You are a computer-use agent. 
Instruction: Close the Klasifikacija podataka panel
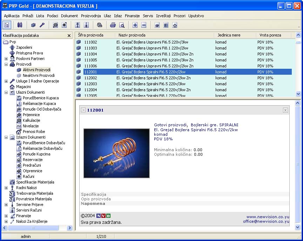(x=69, y=35)
